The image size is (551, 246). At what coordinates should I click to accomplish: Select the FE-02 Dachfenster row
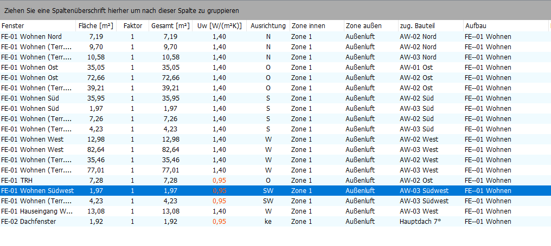[x=28, y=222]
